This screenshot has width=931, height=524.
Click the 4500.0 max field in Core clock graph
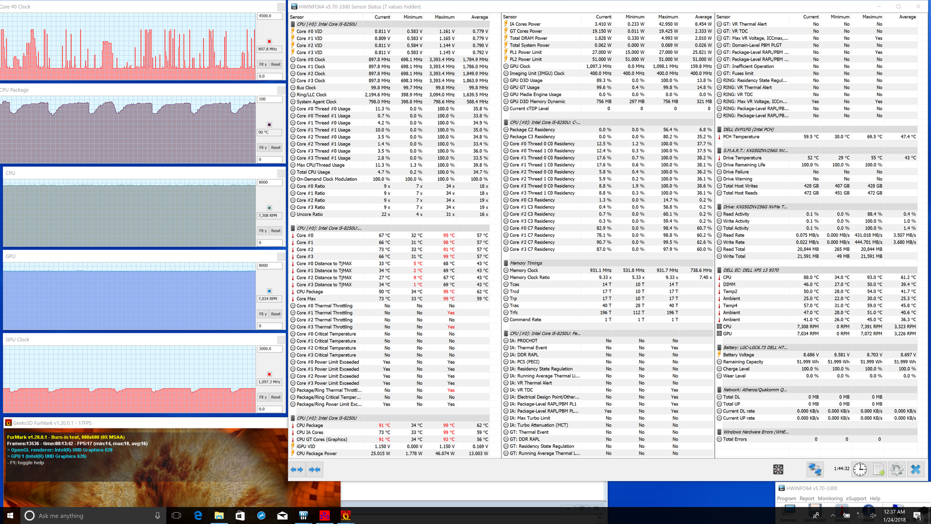tap(269, 16)
